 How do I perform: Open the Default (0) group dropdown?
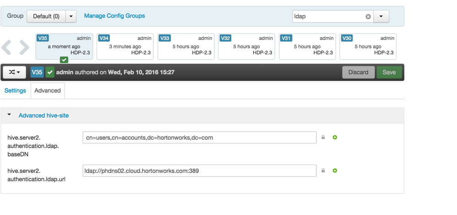(x=71, y=16)
